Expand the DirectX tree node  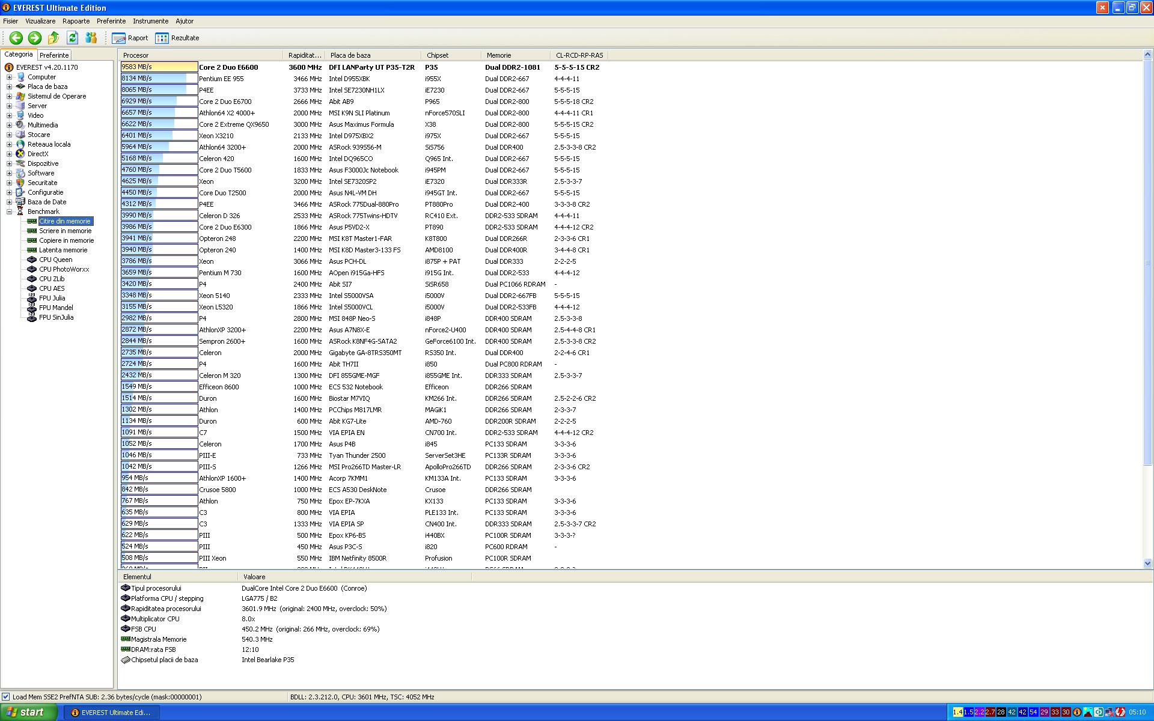(x=9, y=154)
